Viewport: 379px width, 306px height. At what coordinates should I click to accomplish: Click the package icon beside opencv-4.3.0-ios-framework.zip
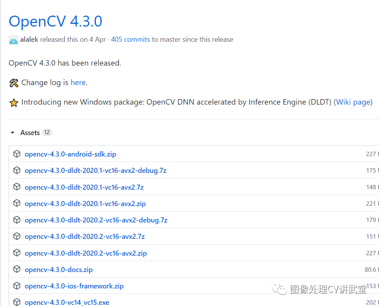click(17, 286)
